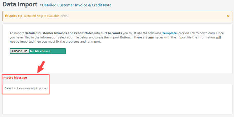Click 'Detailed help is available' text

click(42, 16)
